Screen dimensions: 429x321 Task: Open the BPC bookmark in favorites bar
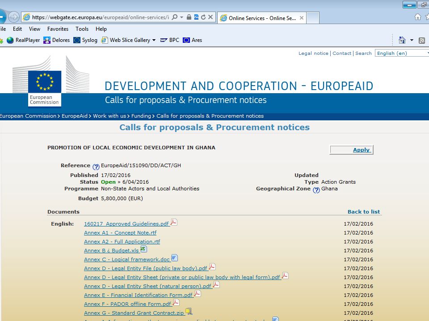170,40
